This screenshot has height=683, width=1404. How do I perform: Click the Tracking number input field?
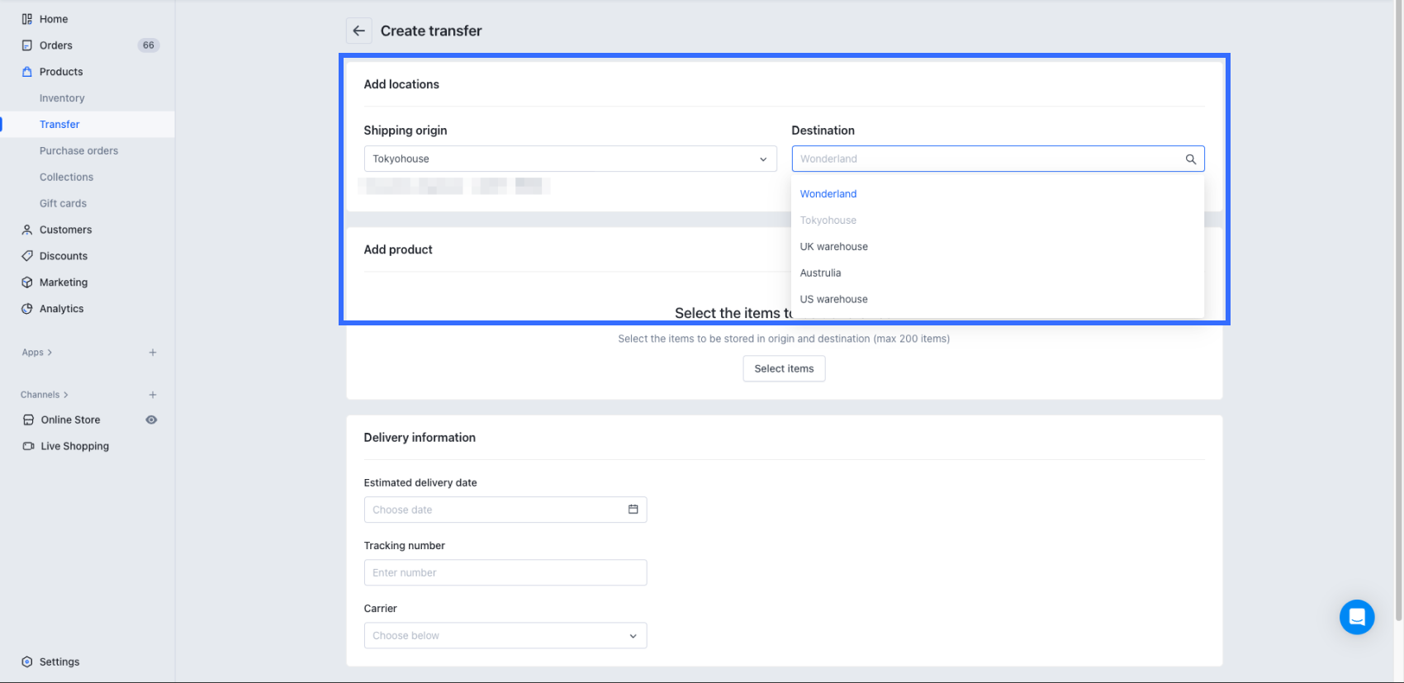(x=505, y=573)
